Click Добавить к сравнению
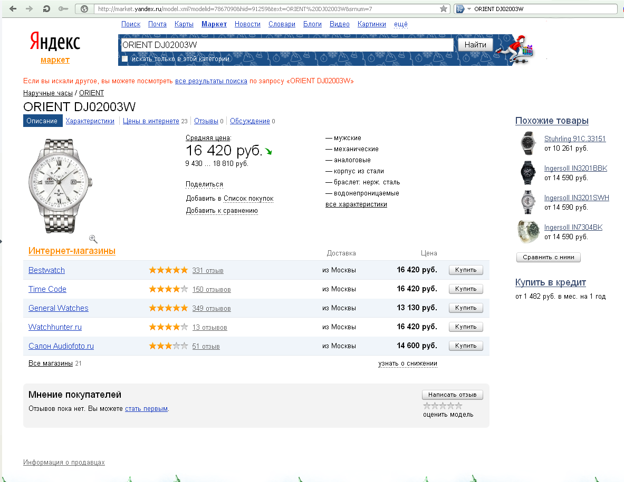 tap(222, 211)
